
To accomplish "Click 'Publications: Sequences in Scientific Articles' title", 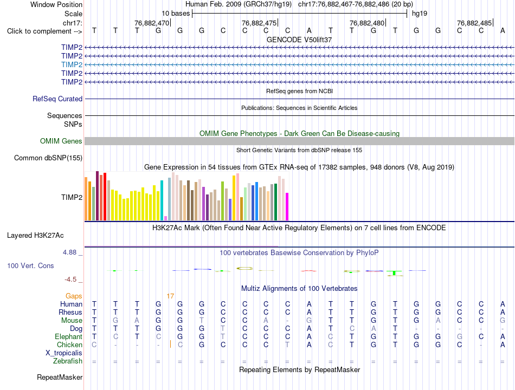I will (x=299, y=108).
